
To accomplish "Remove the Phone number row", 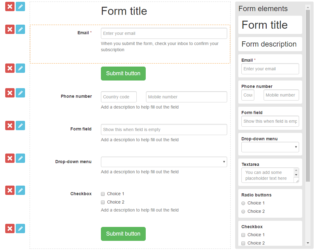I will (x=10, y=93).
